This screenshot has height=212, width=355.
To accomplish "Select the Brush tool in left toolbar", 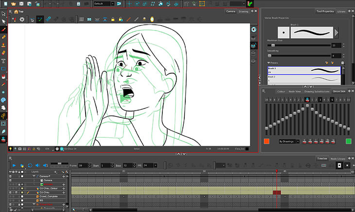I will click(x=3, y=29).
